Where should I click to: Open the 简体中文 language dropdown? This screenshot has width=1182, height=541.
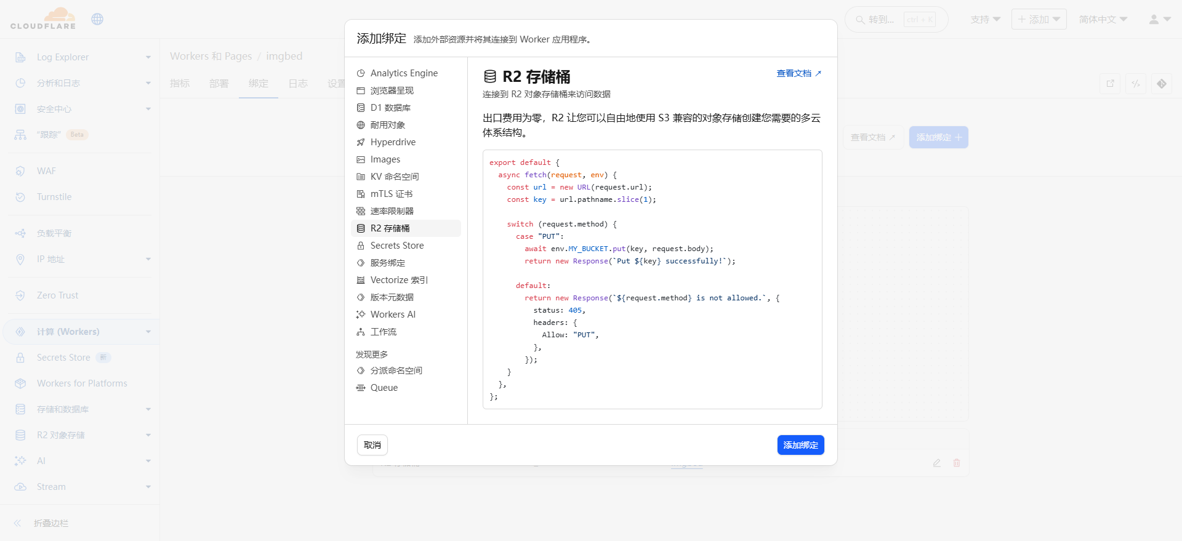[1103, 20]
